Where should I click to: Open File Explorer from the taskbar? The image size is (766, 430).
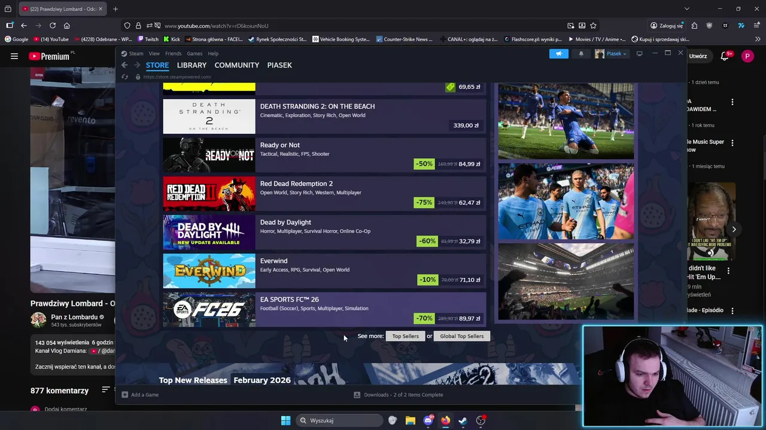410,420
